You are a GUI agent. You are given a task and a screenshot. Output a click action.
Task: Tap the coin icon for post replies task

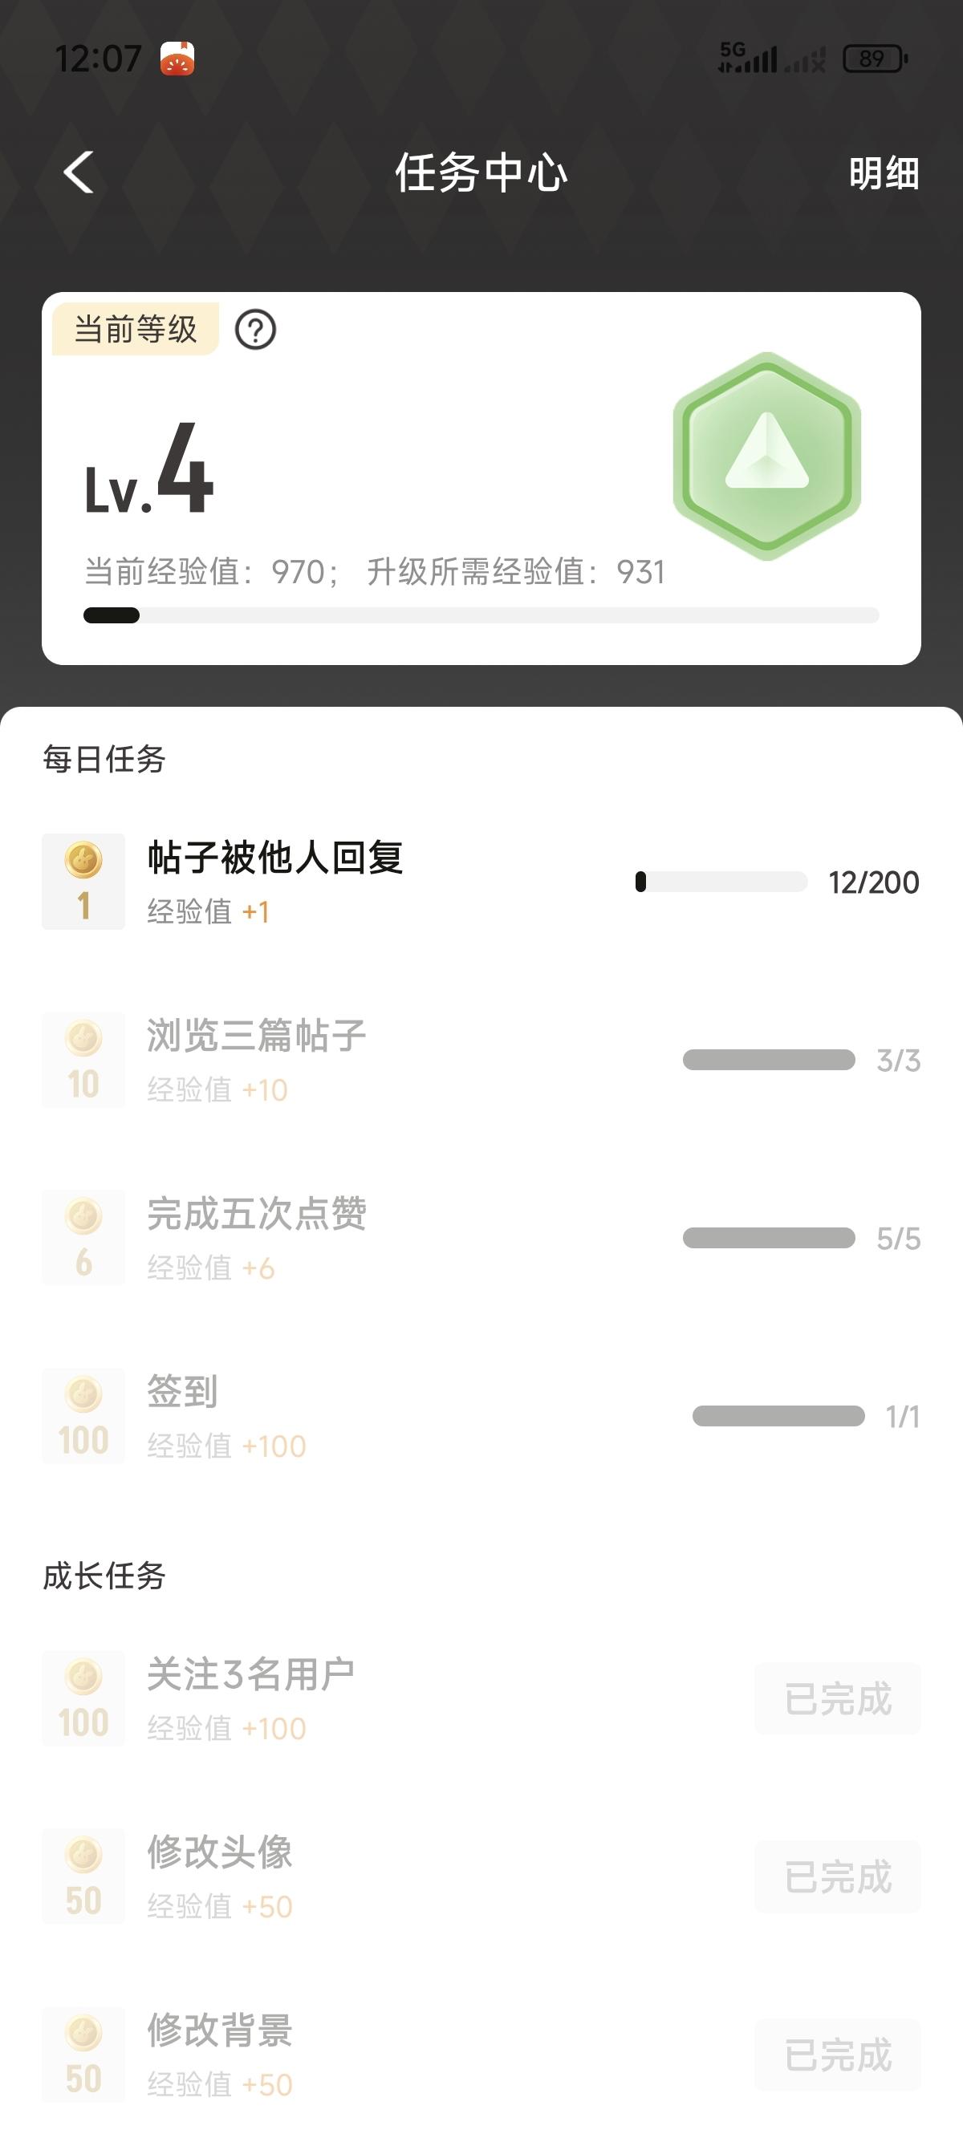83,882
